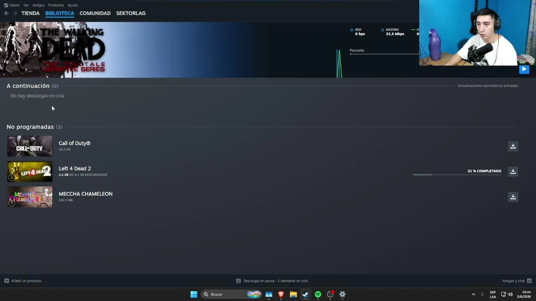The height and width of the screenshot is (301, 536).
Task: Click 'Amigos y chat' text button
Action: click(513, 281)
